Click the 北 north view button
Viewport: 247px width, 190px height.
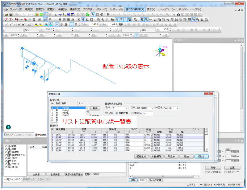[73, 20]
